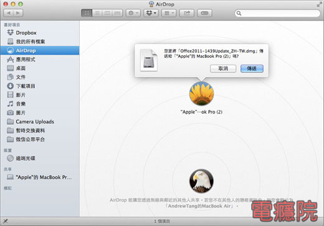
Task: Click the Camera Uploads folder icon
Action: [x=10, y=122]
